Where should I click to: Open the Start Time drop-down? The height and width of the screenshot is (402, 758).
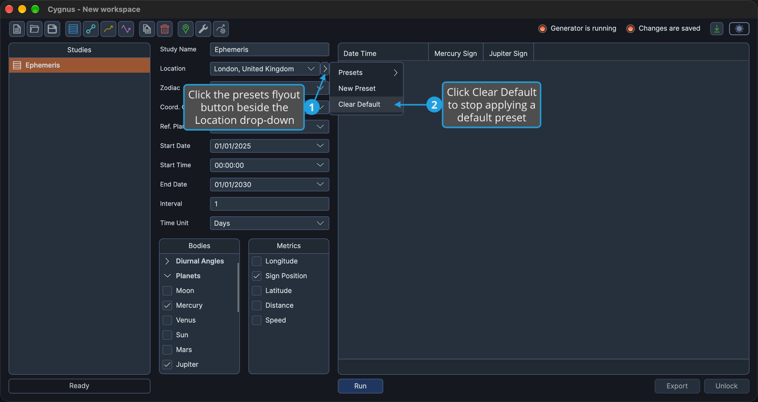[269, 165]
